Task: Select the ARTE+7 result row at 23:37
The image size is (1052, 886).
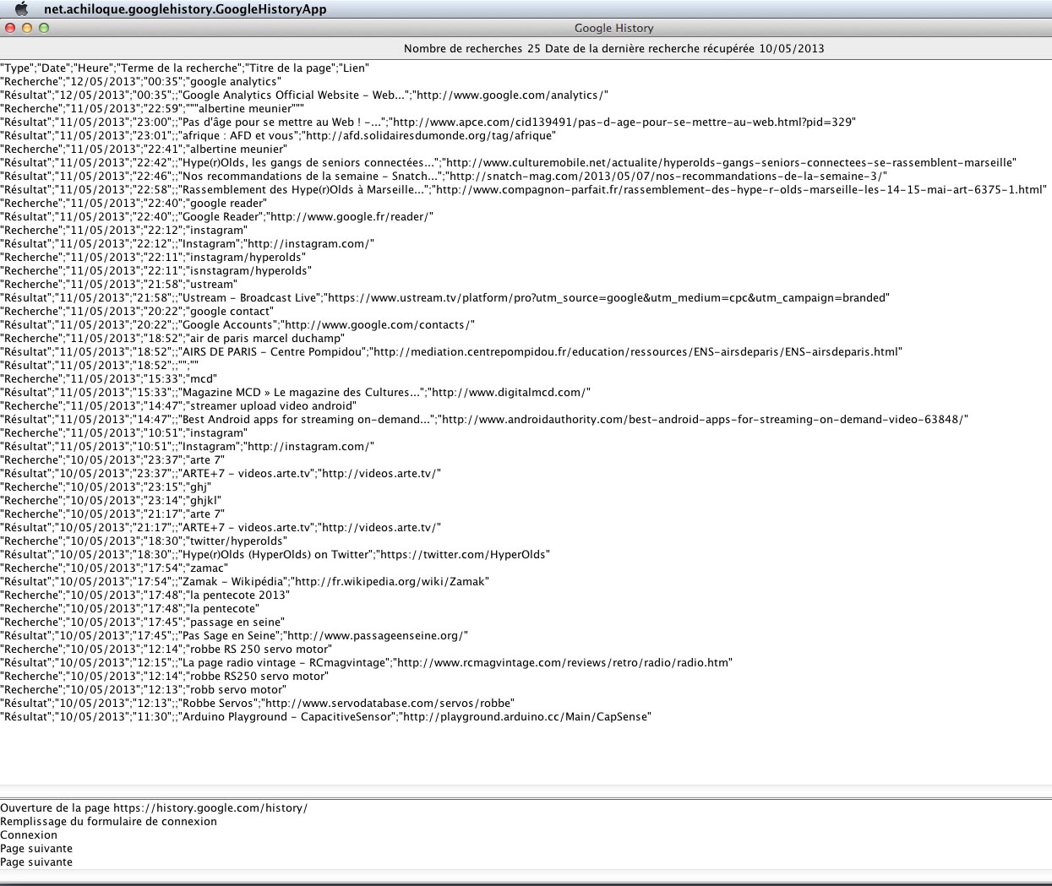Action: point(221,474)
